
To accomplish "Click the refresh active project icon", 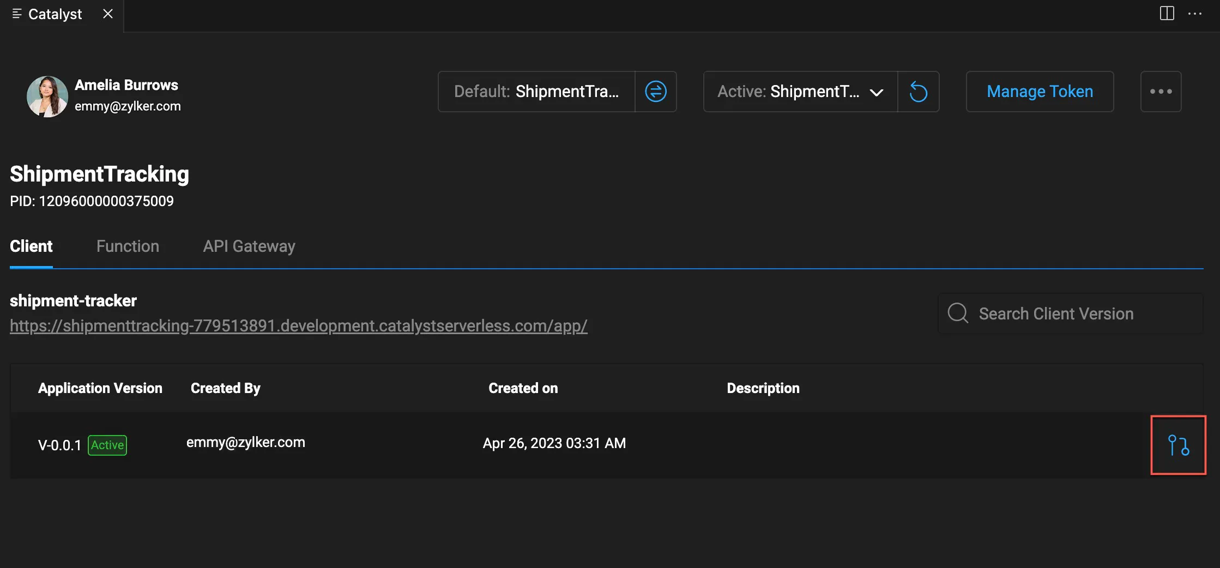I will coord(919,92).
